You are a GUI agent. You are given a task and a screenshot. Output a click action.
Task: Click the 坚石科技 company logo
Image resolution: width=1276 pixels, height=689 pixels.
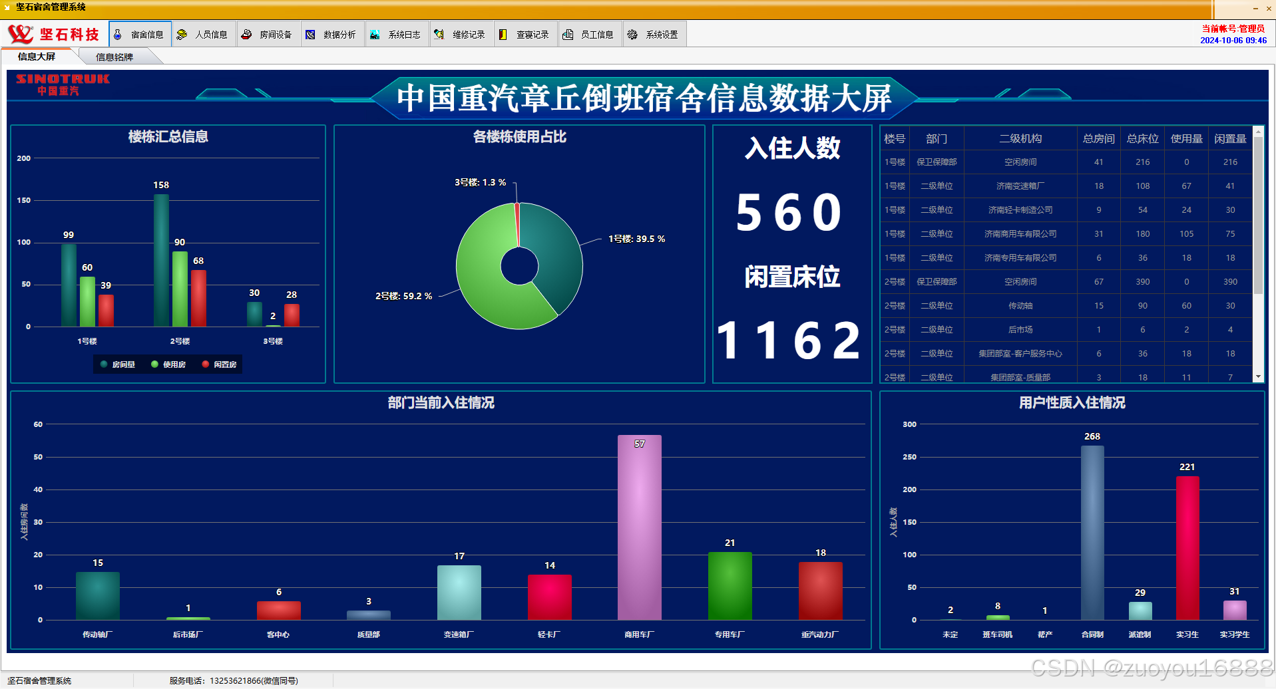pyautogui.click(x=54, y=34)
